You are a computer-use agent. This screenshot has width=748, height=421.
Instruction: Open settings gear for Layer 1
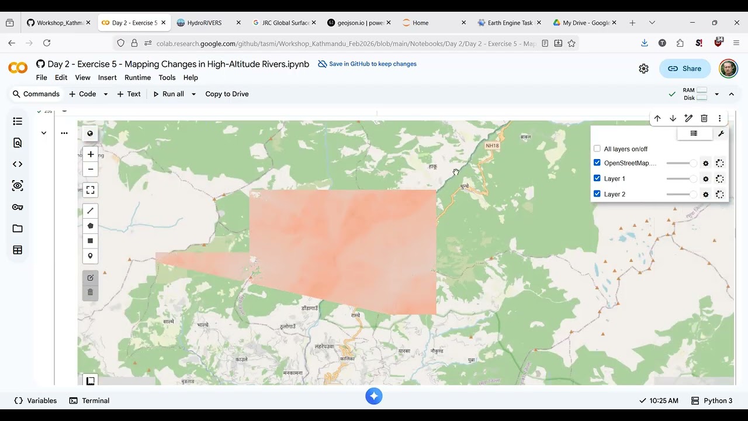(705, 179)
